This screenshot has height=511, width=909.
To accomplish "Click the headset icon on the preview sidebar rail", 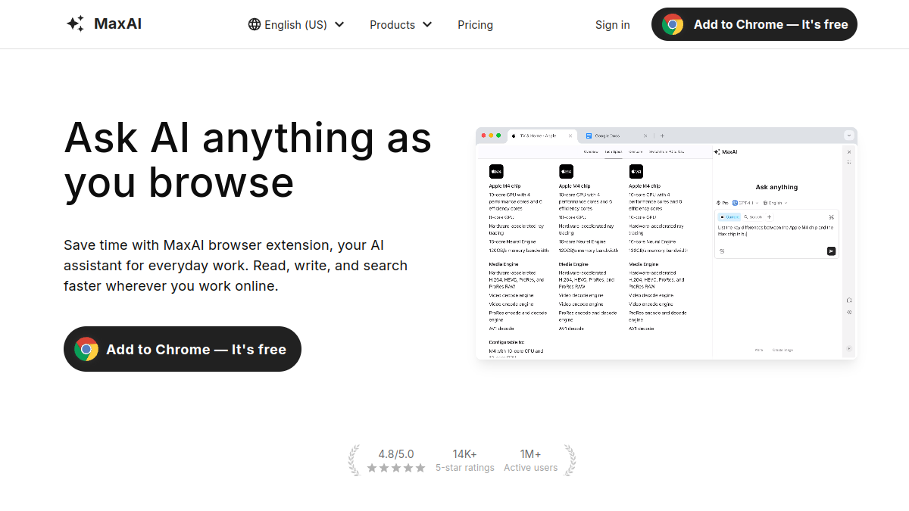I will point(849,301).
